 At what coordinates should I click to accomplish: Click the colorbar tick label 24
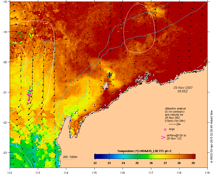pos(123,163)
